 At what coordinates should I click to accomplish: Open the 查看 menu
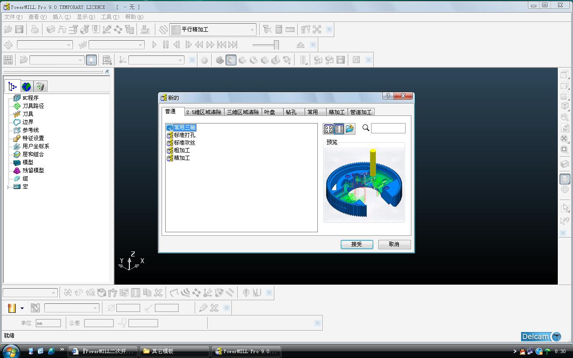pyautogui.click(x=37, y=17)
